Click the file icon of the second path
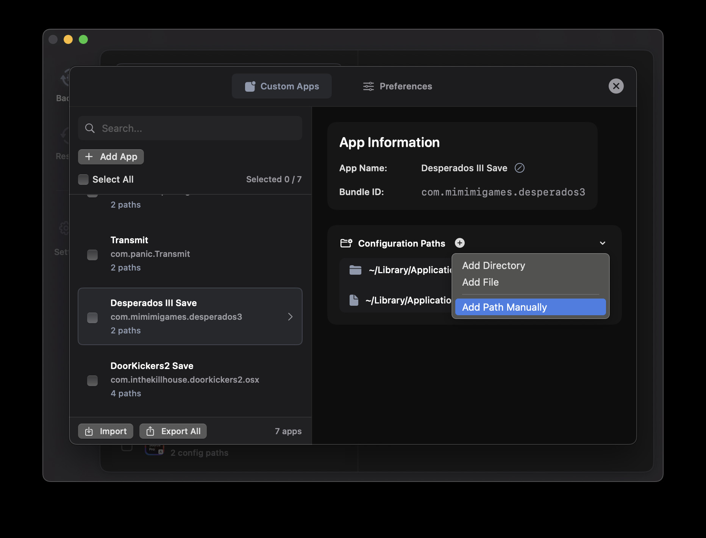This screenshot has width=706, height=538. pyautogui.click(x=354, y=300)
